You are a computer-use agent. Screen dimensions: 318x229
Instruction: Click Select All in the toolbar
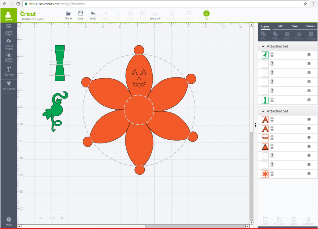pos(155,15)
